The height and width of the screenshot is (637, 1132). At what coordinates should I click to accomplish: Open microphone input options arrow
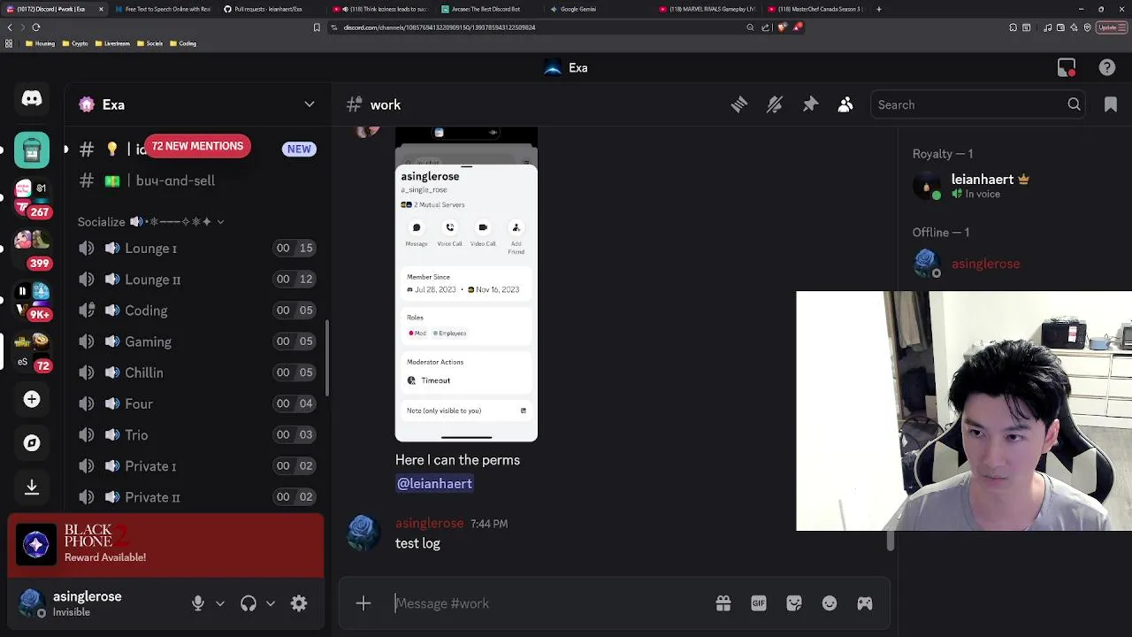coord(220,603)
